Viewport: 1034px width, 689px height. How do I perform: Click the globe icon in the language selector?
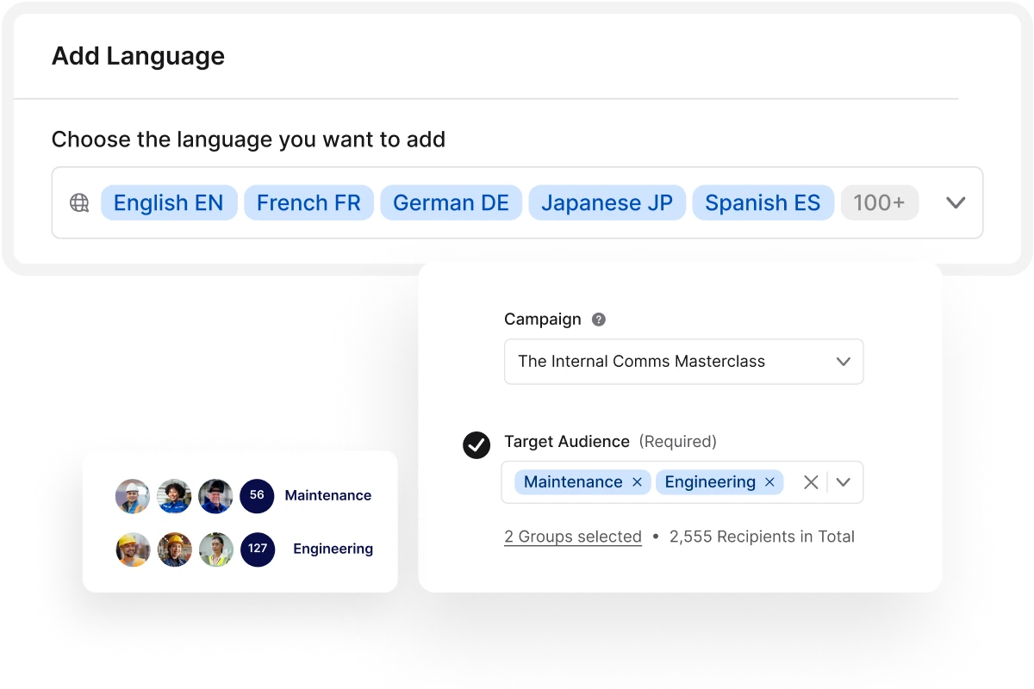tap(79, 202)
